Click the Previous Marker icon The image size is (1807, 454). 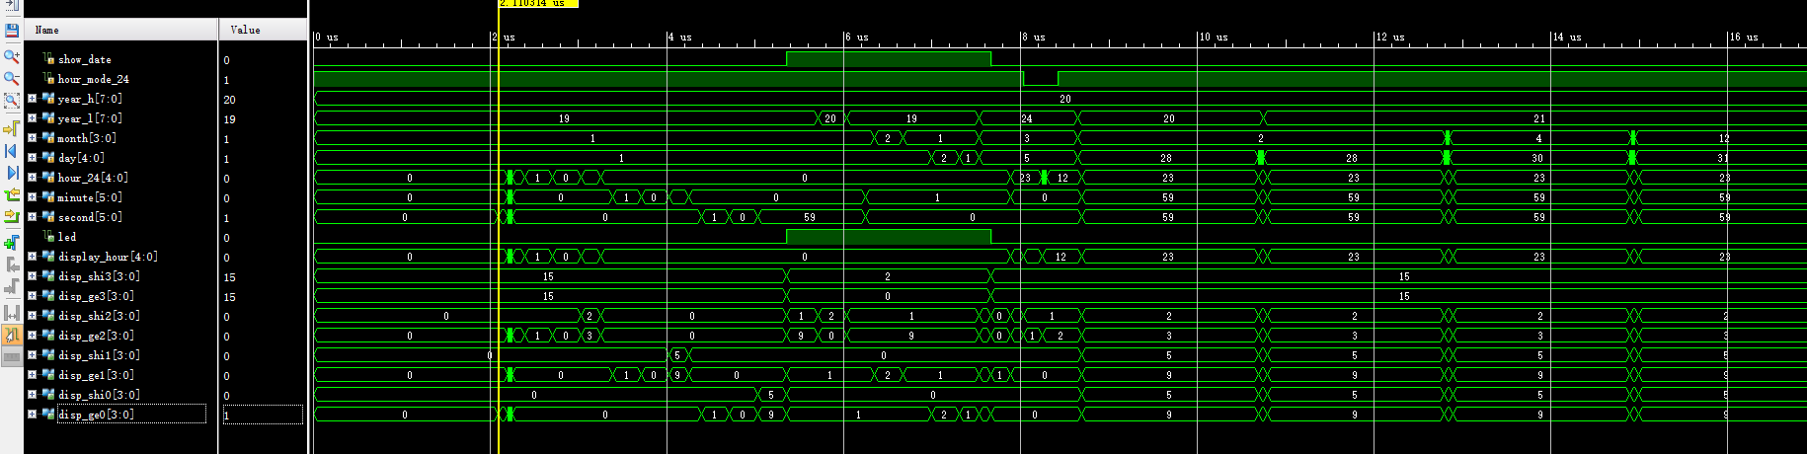pyautogui.click(x=12, y=265)
